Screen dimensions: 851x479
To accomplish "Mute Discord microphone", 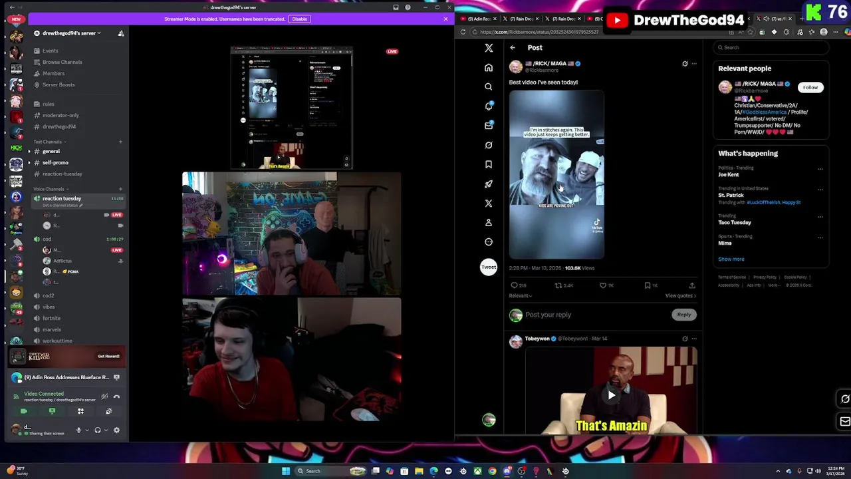I will pyautogui.click(x=78, y=430).
